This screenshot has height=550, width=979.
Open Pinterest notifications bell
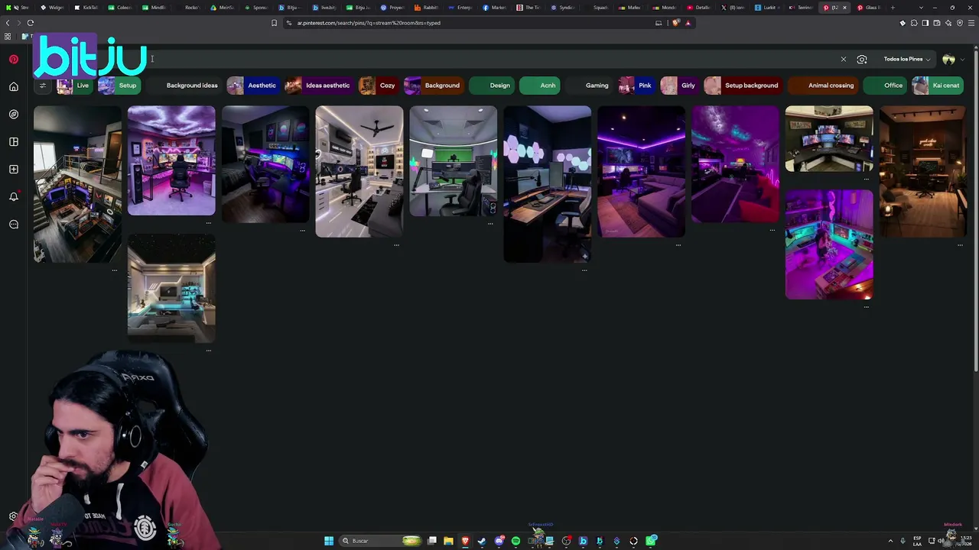tap(14, 197)
